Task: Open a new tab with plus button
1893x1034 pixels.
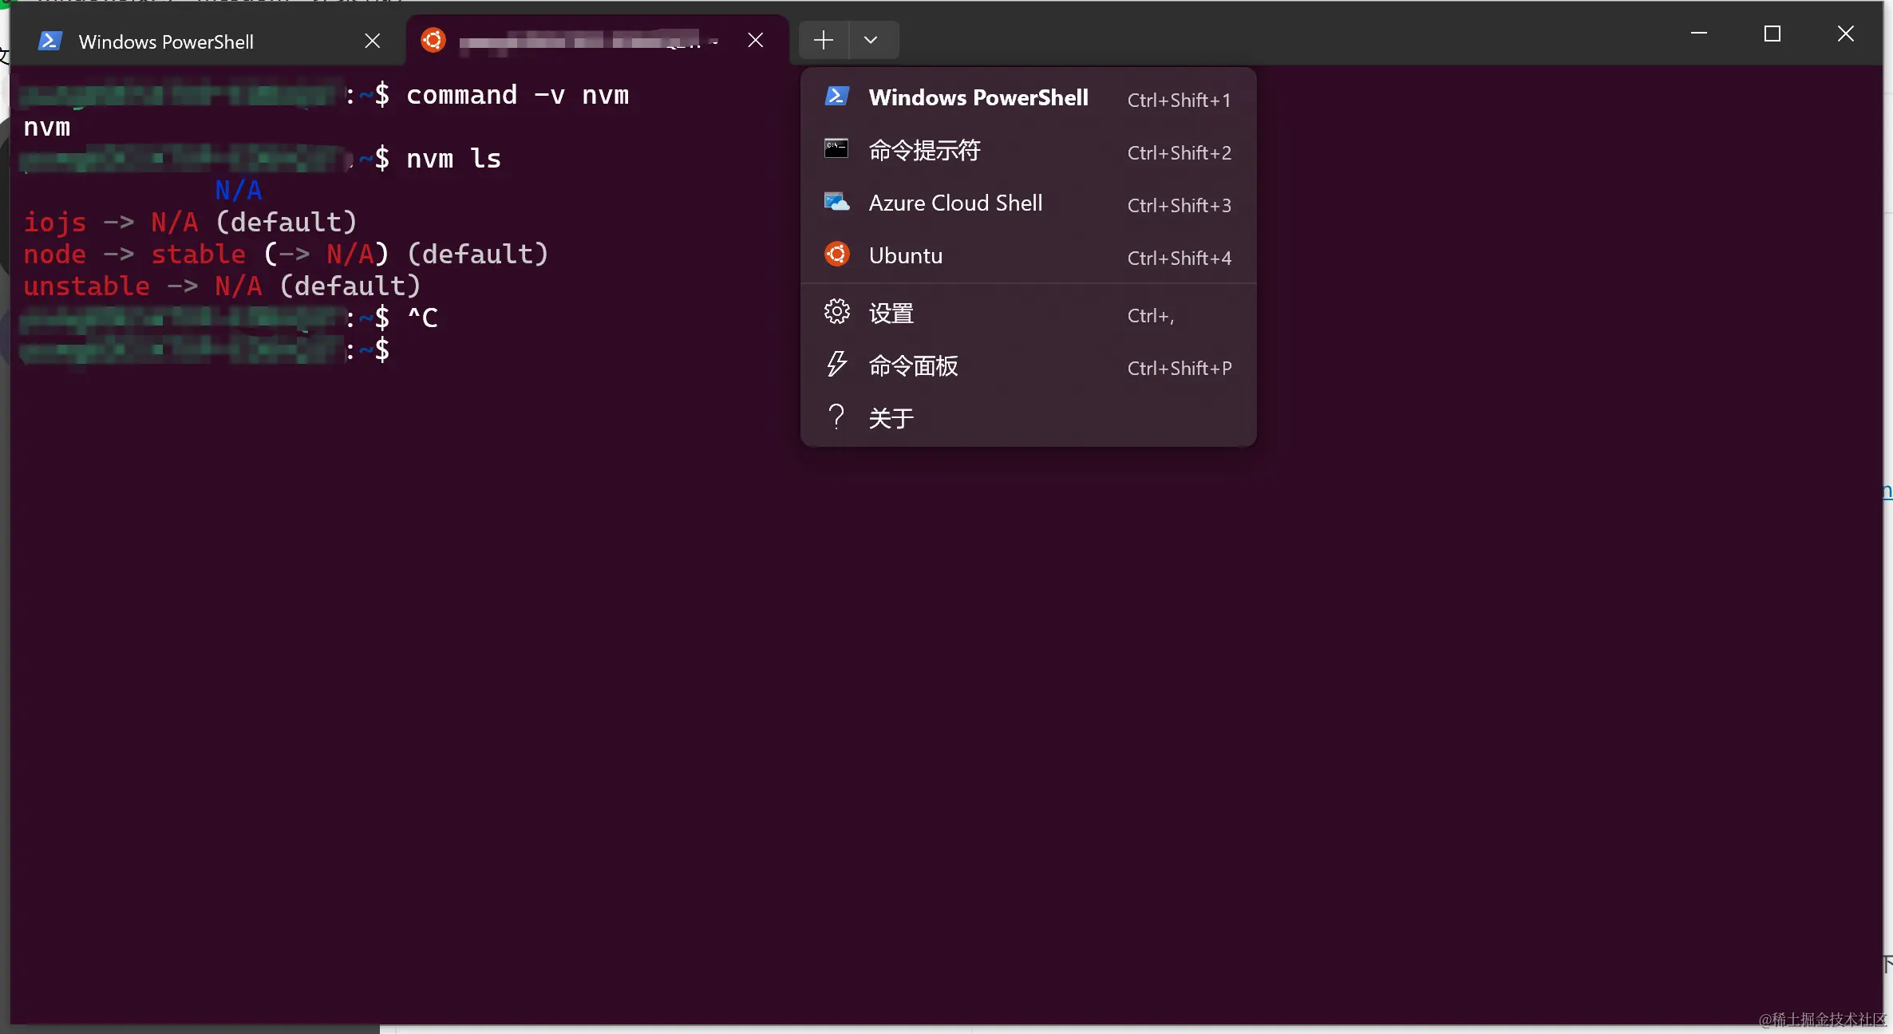Action: (824, 40)
